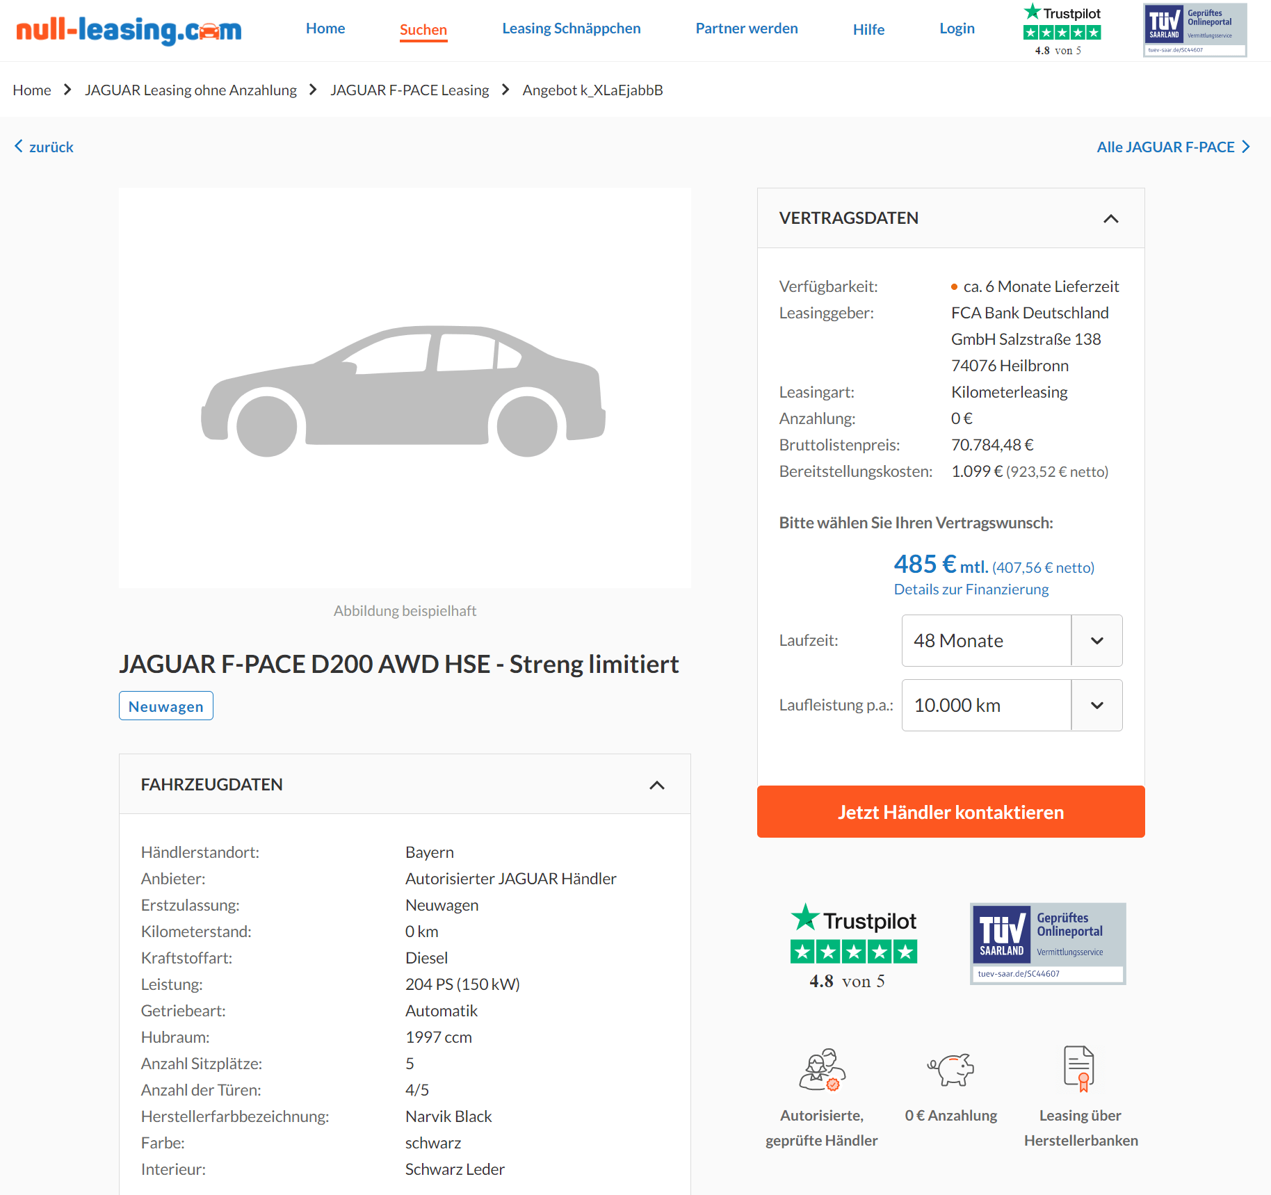Open the Laufzeit dropdown showing 48 Monate

[x=1012, y=640]
